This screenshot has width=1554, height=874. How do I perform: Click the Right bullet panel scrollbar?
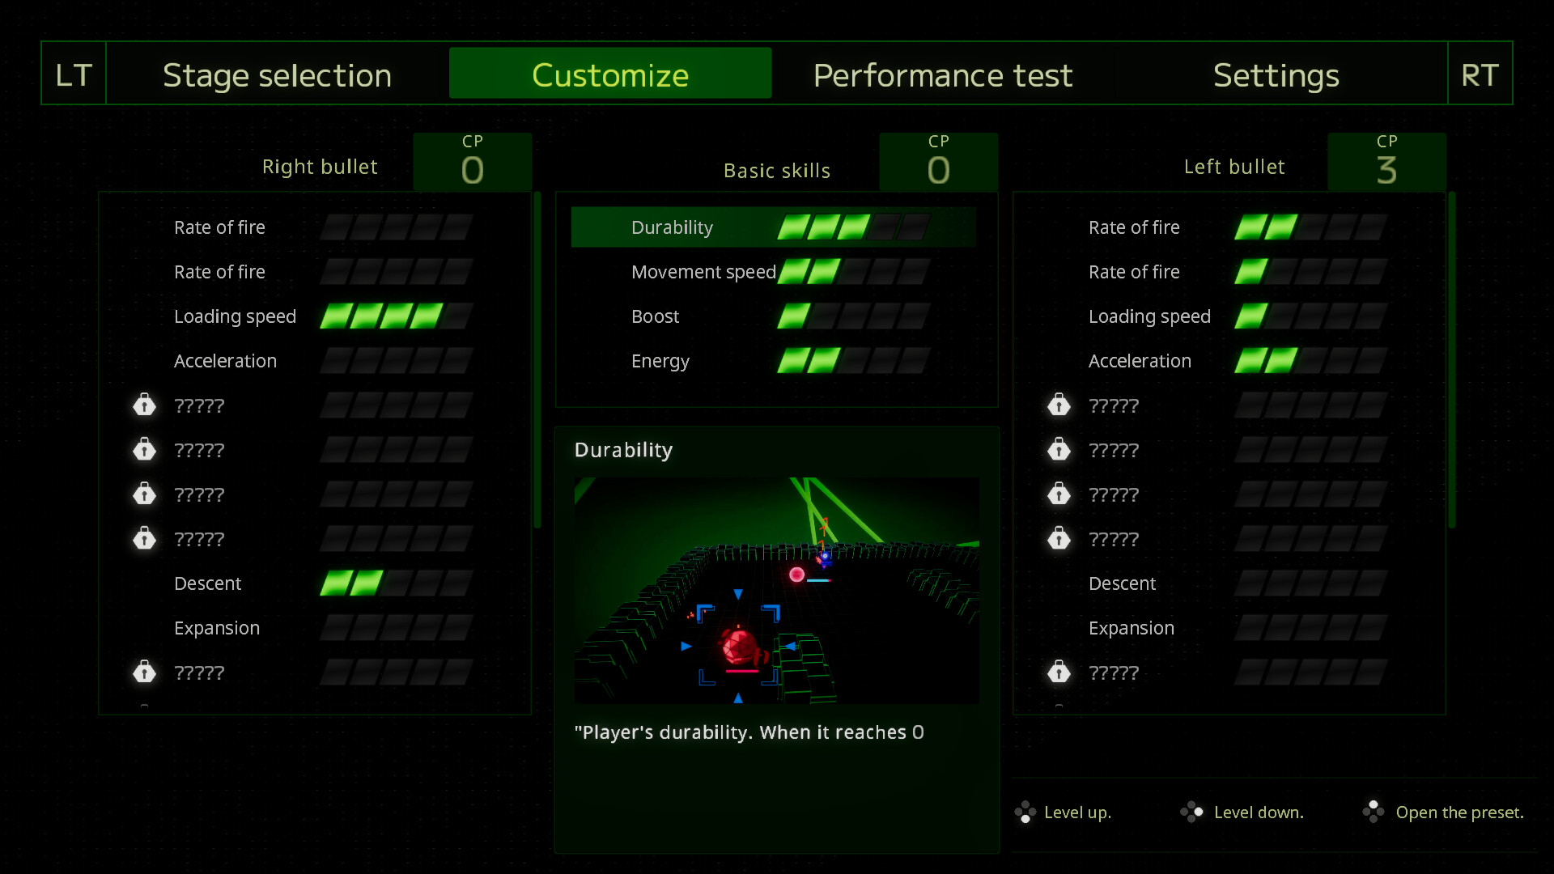(537, 360)
